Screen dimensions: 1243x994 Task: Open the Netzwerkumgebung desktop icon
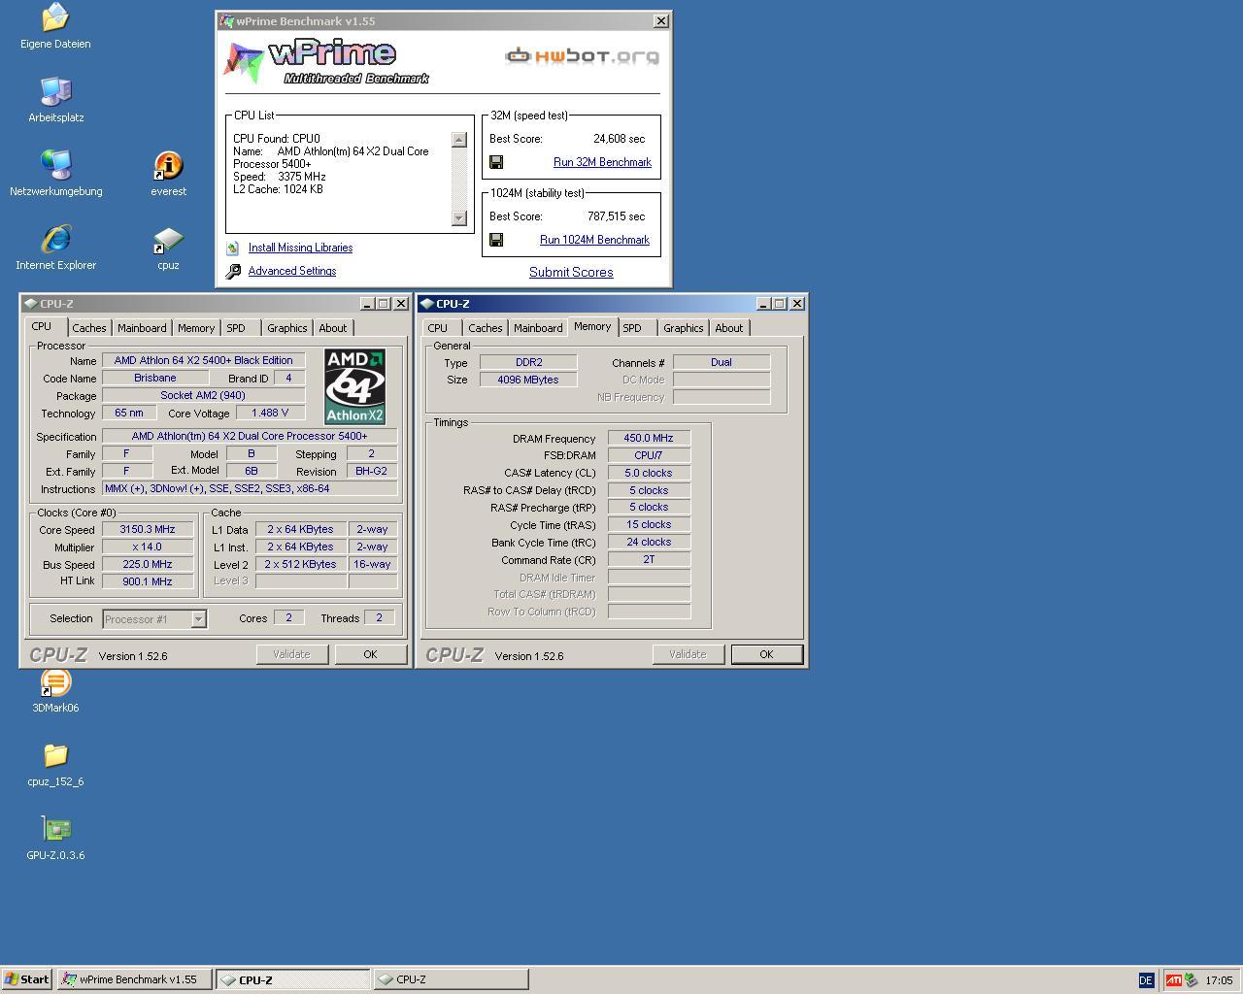click(x=55, y=165)
